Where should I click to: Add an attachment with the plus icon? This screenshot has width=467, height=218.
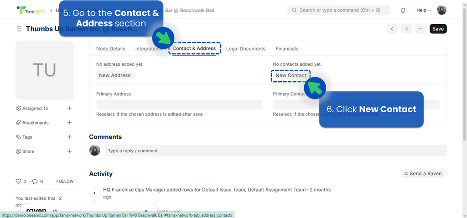69,123
